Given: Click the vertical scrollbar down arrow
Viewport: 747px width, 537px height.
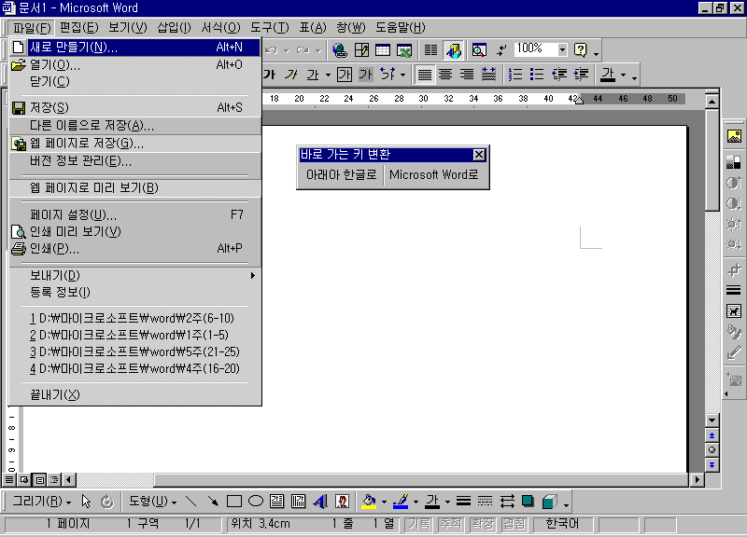Looking at the screenshot, I should 712,420.
